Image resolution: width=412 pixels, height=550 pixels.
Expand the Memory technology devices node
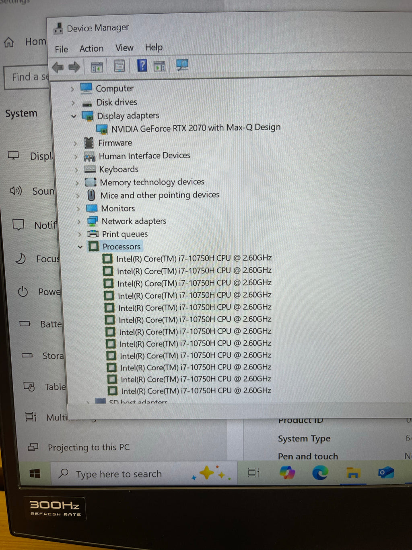(77, 183)
